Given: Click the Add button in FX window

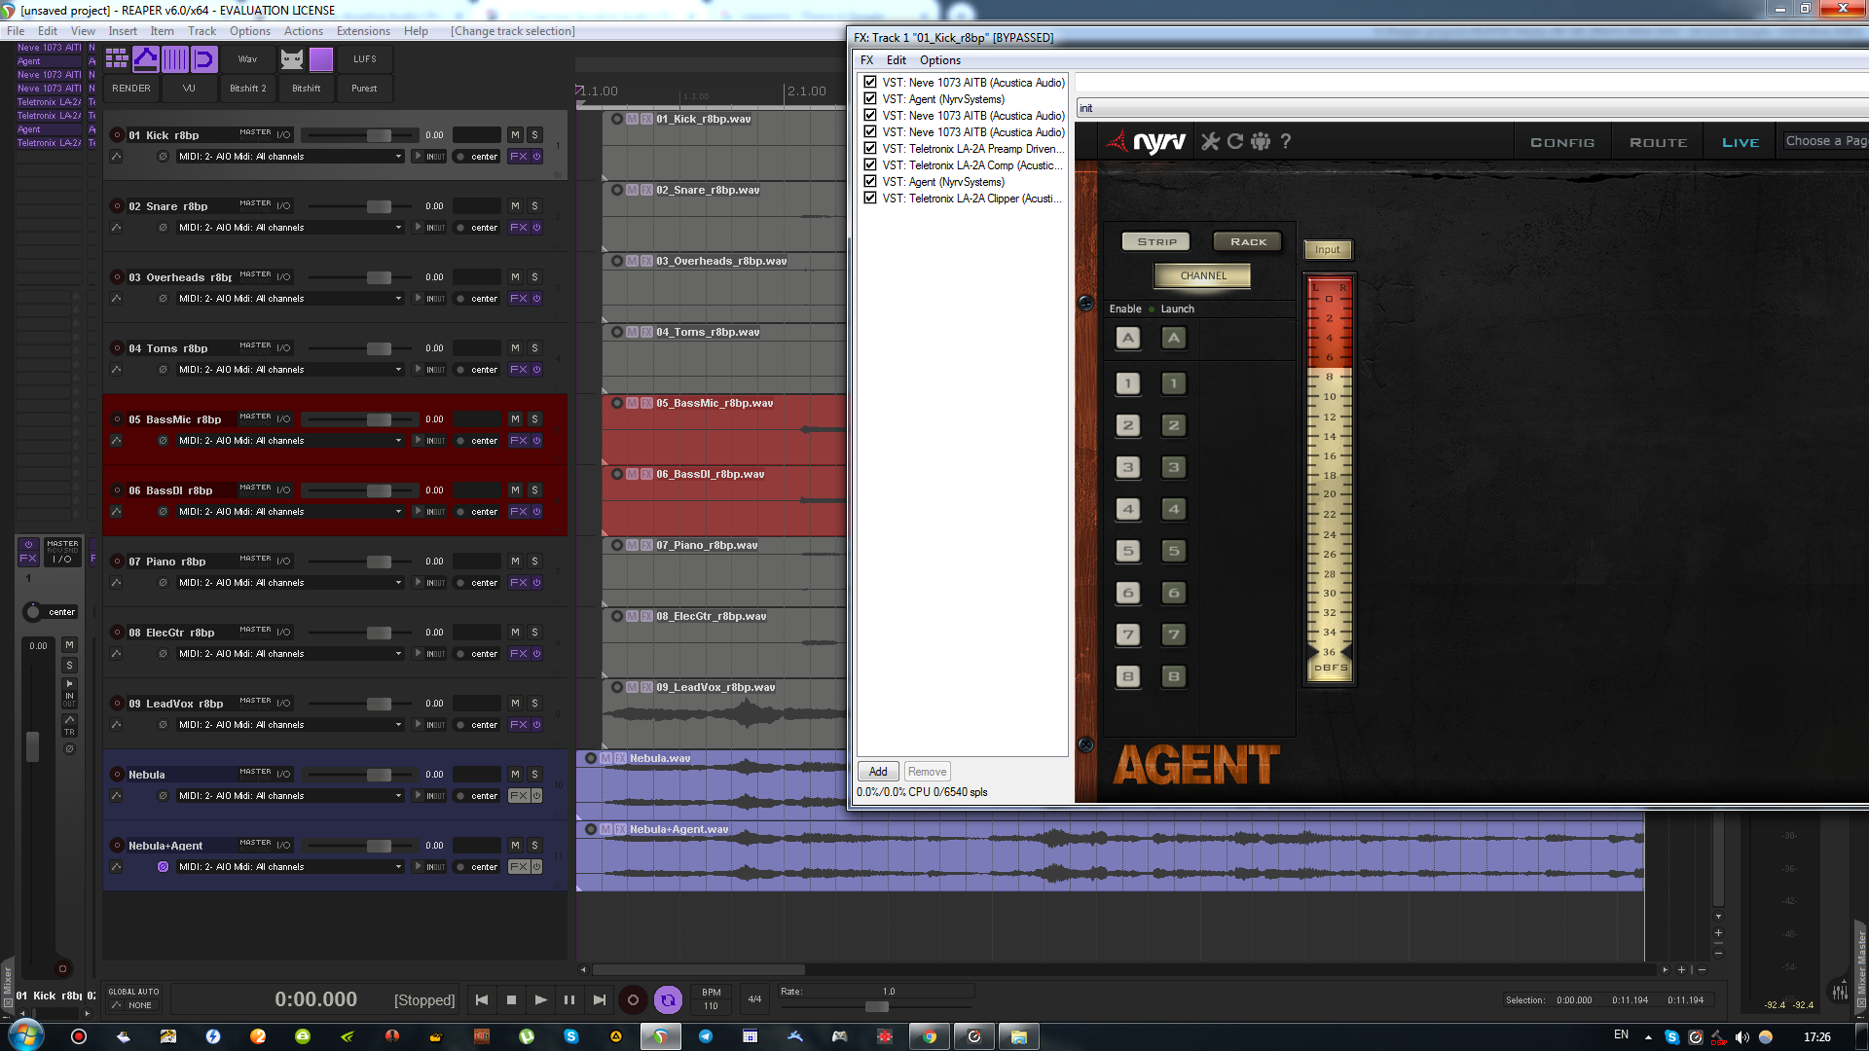Looking at the screenshot, I should (878, 772).
